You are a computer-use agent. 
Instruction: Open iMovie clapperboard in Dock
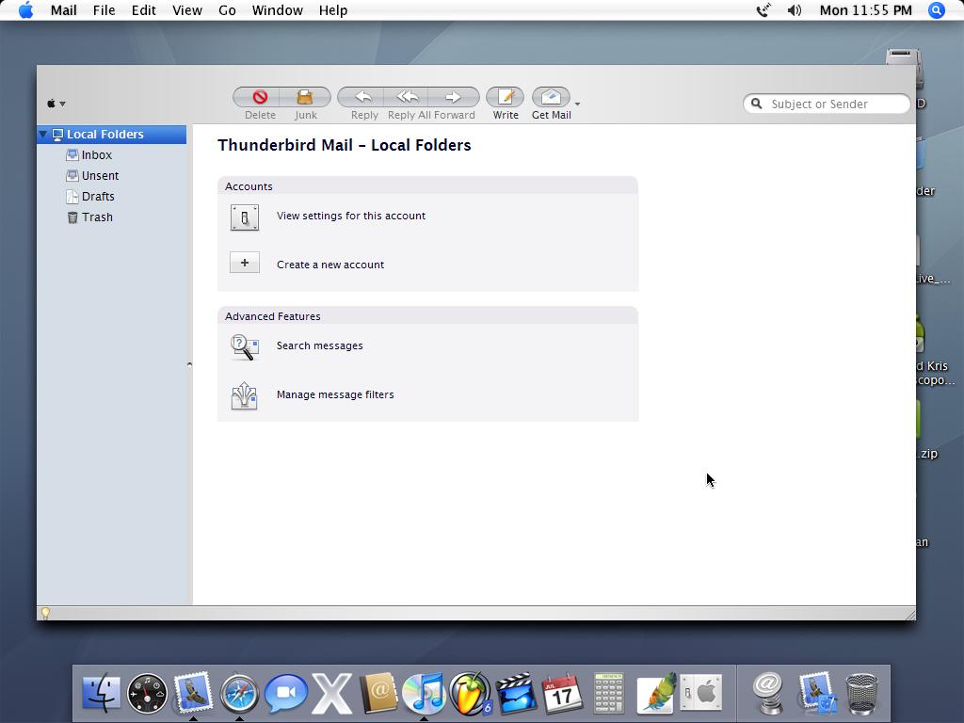pyautogui.click(x=517, y=694)
